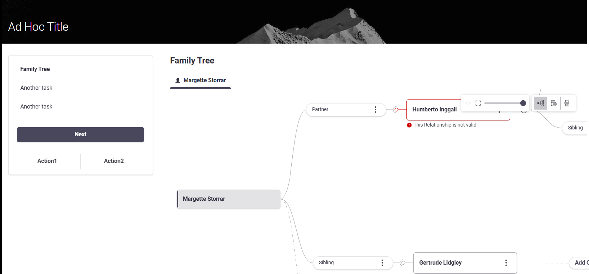Collapse the red connector node before Humberto Inggall
The image size is (589, 274).
click(x=396, y=110)
